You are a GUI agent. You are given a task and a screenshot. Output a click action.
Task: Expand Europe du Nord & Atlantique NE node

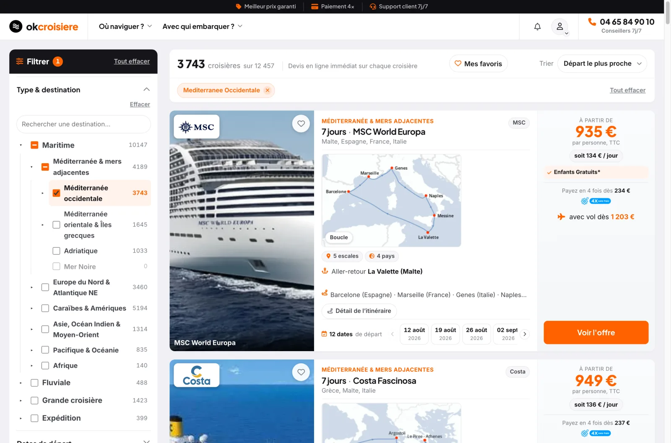(32, 287)
